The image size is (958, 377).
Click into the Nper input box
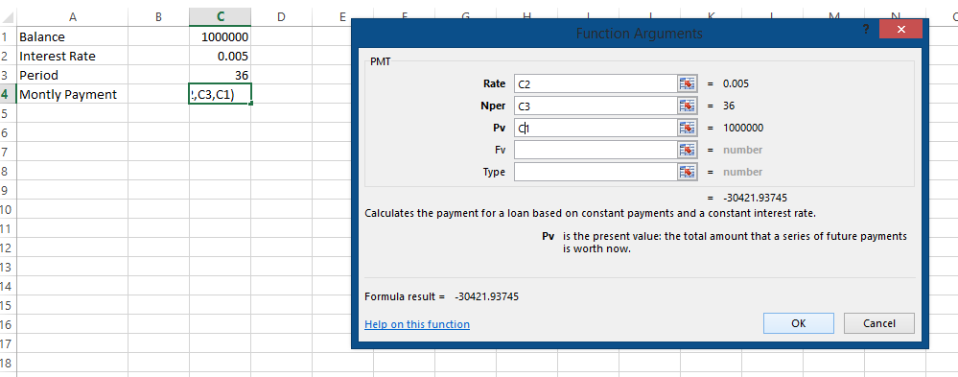tap(596, 106)
